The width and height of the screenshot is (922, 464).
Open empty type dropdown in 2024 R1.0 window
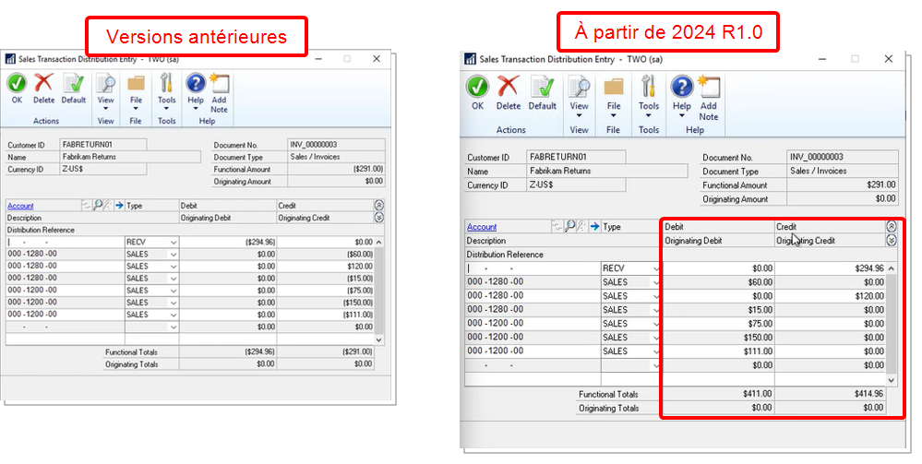click(x=655, y=365)
